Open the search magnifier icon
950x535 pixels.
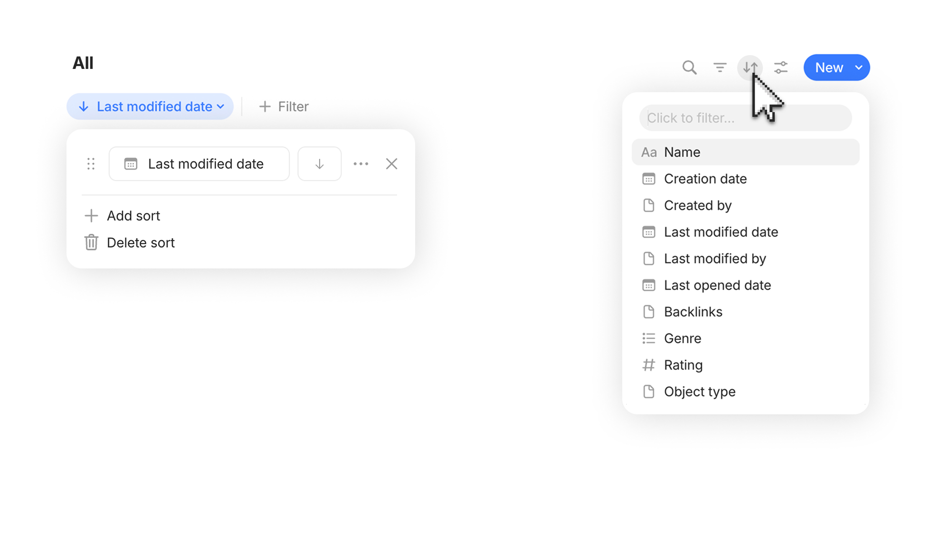(x=689, y=67)
